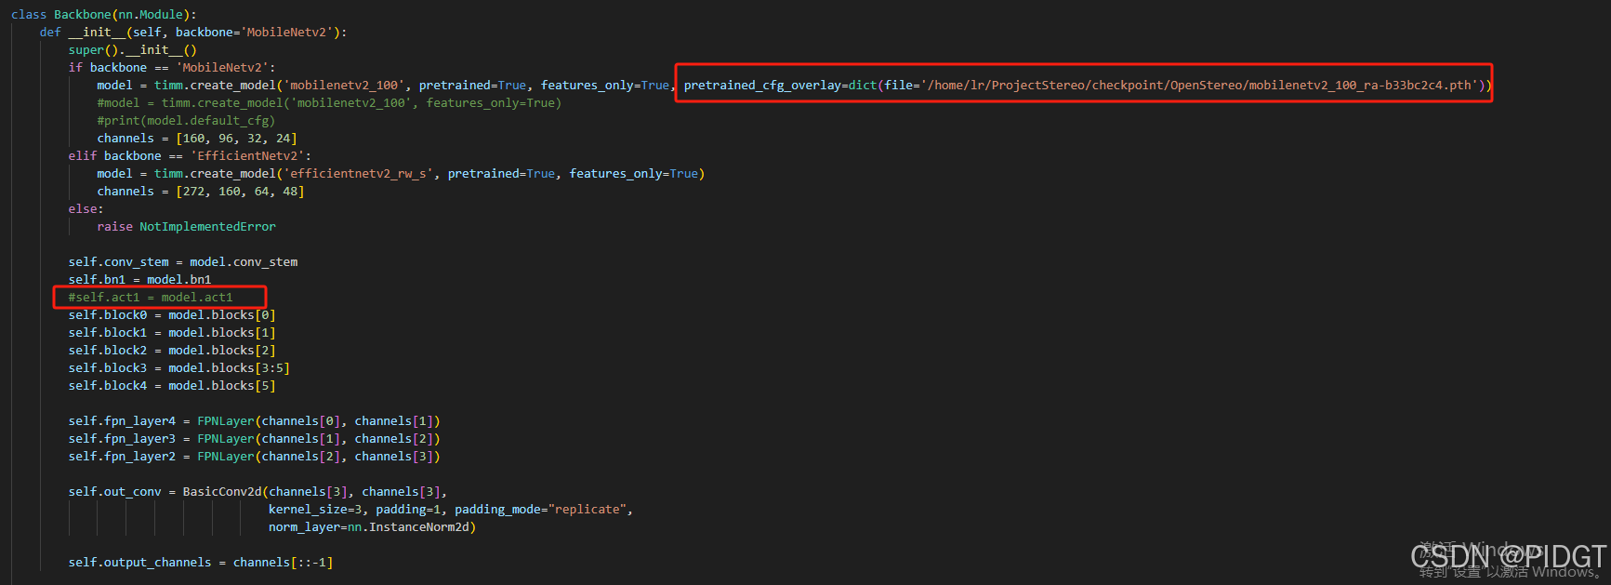This screenshot has width=1611, height=585.
Task: Click 'self.fpn_layer3 = FPNLayer' line
Action: click(254, 438)
